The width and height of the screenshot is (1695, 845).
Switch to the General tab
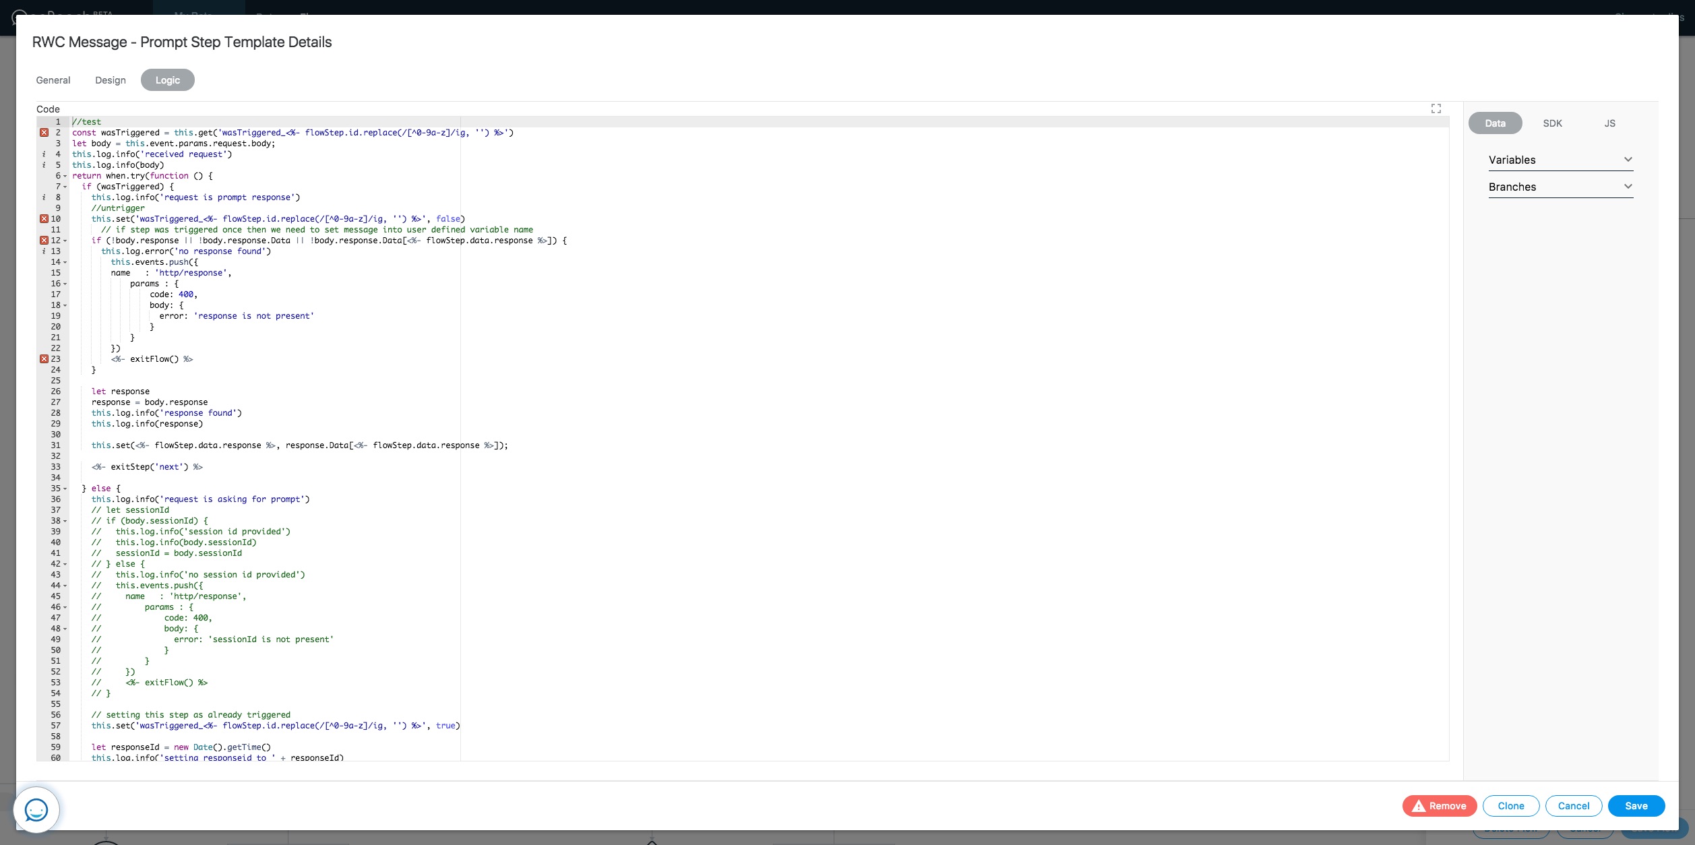pyautogui.click(x=53, y=80)
